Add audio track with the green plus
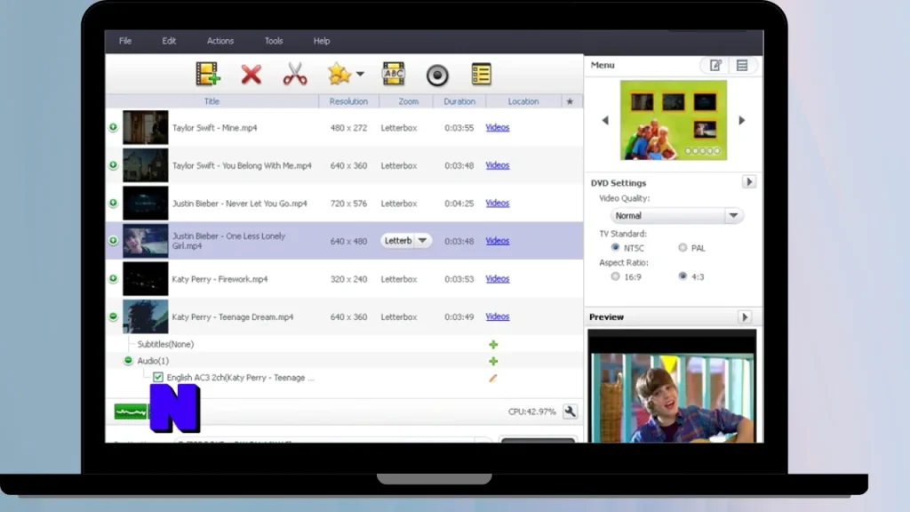Screen dimensions: 910x512 493,361
